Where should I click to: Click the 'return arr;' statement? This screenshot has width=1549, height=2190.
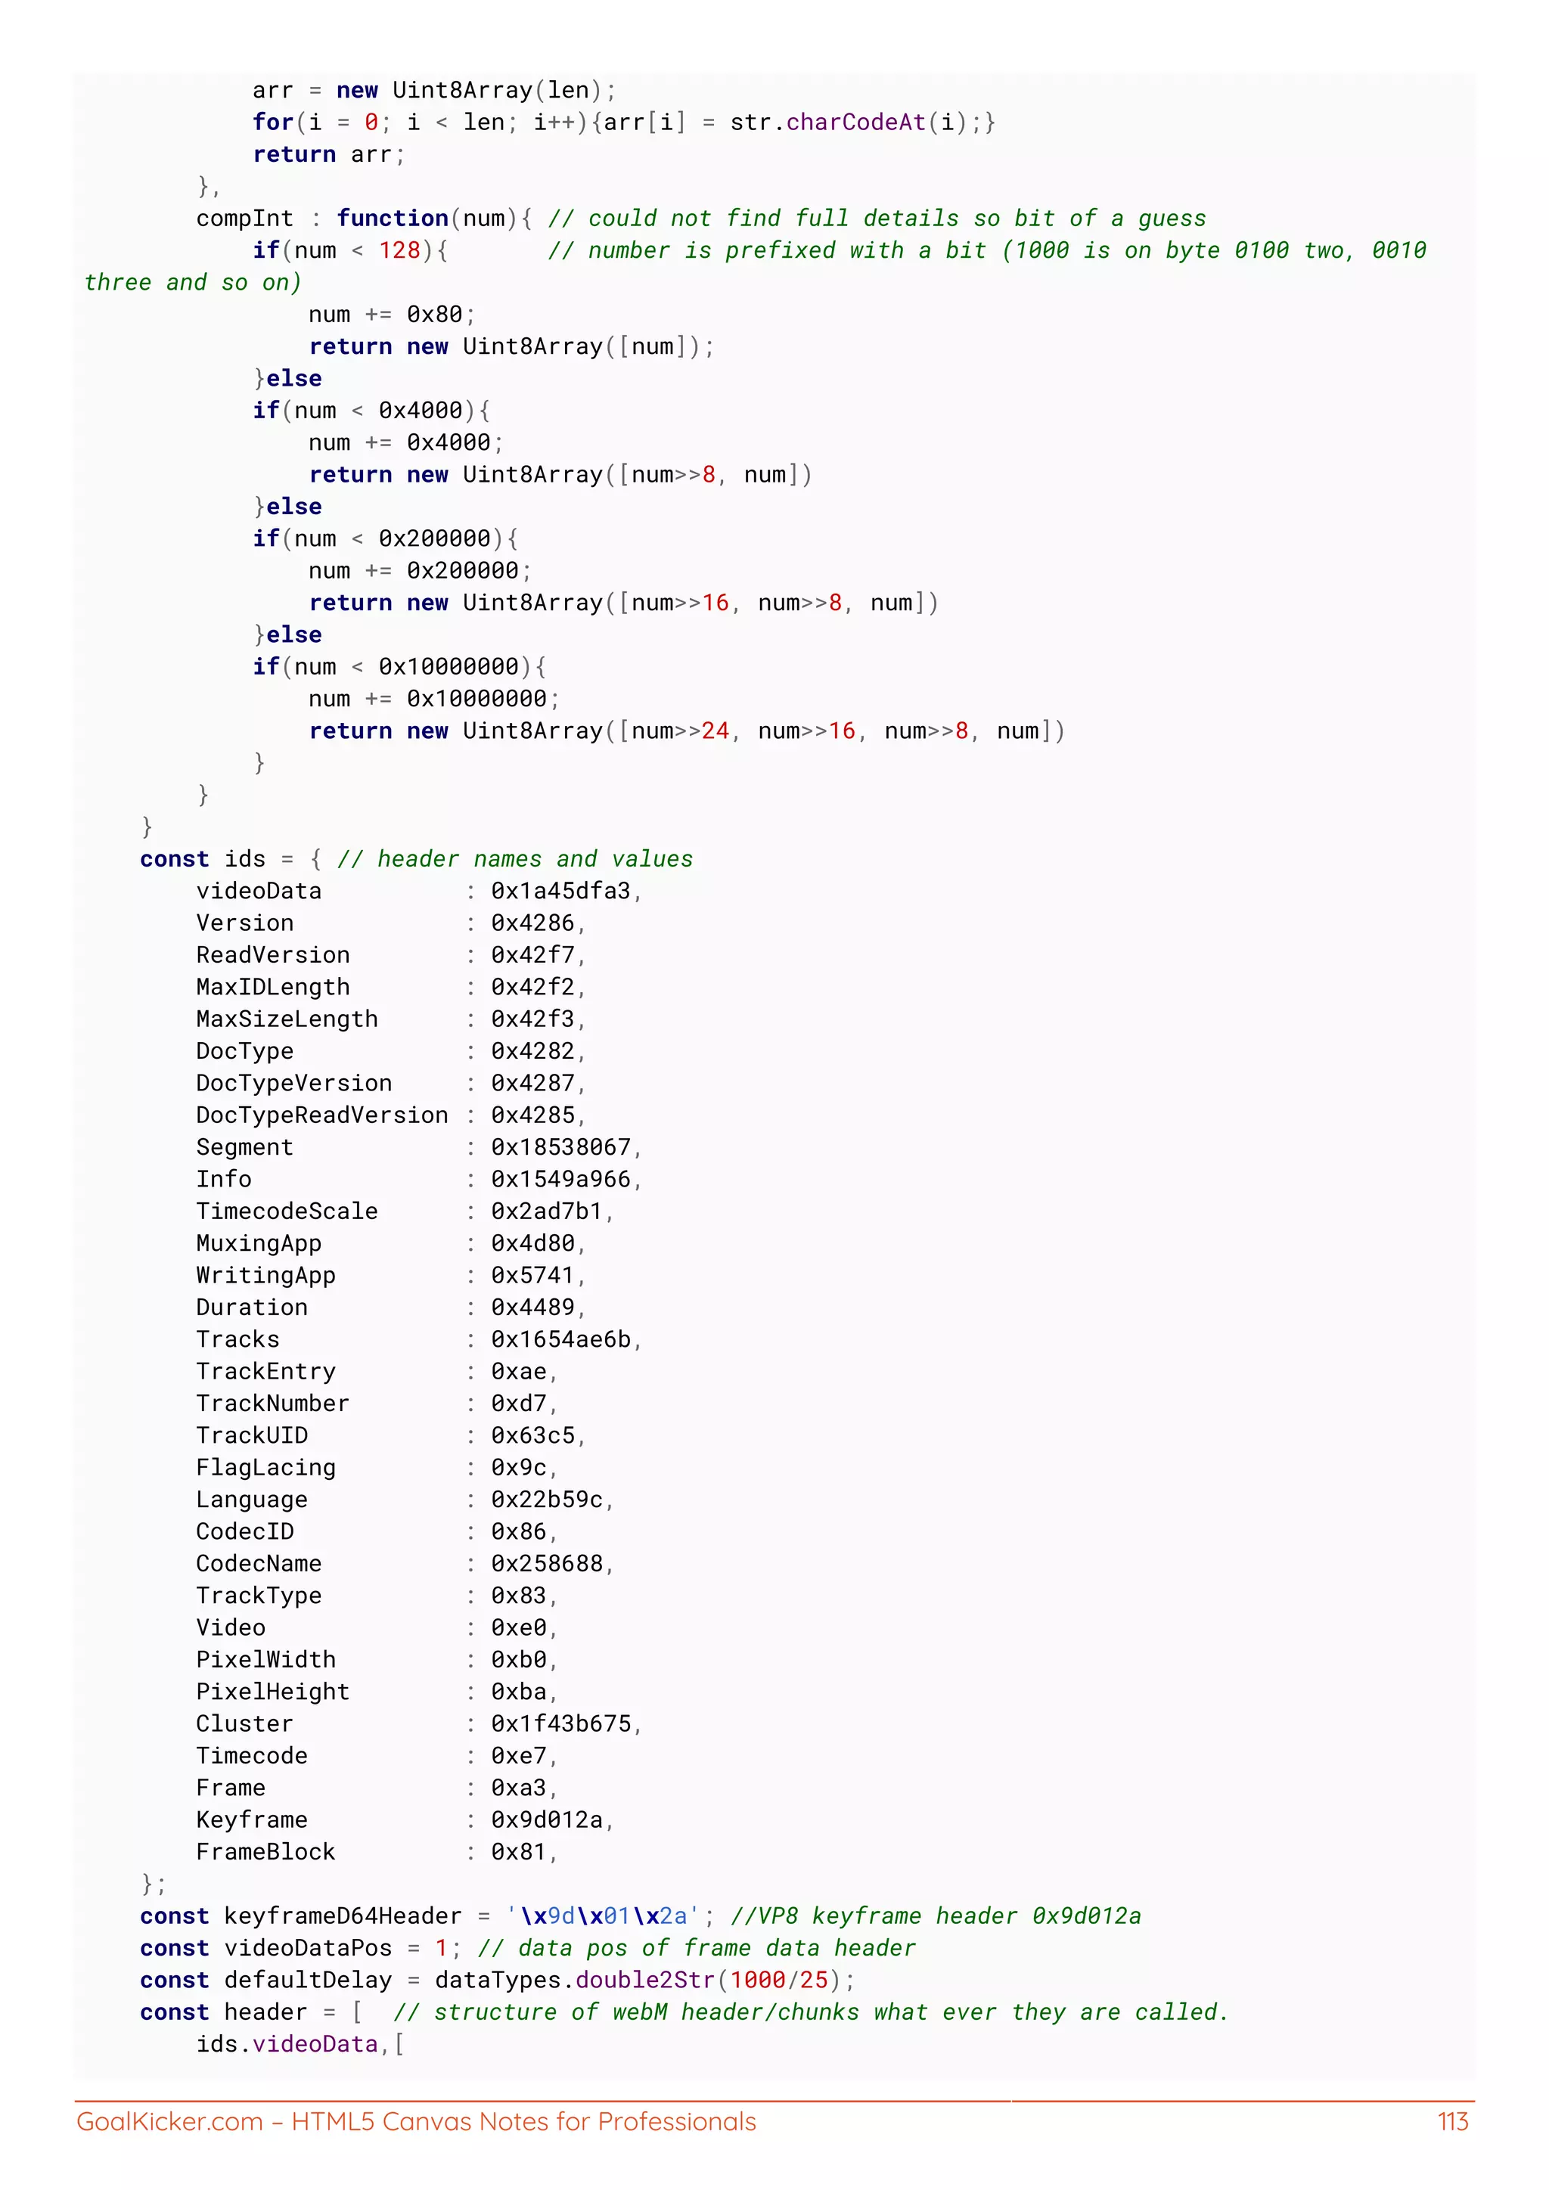328,154
